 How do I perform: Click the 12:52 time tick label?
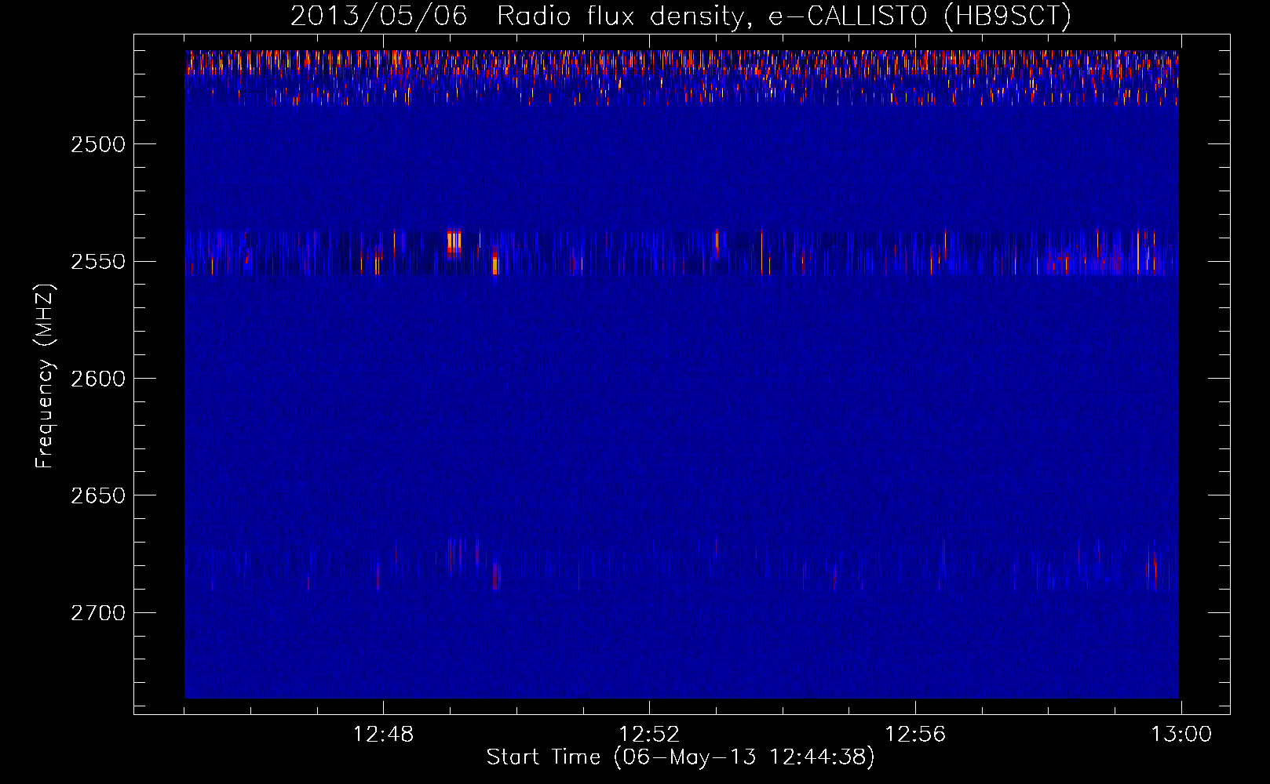click(649, 735)
